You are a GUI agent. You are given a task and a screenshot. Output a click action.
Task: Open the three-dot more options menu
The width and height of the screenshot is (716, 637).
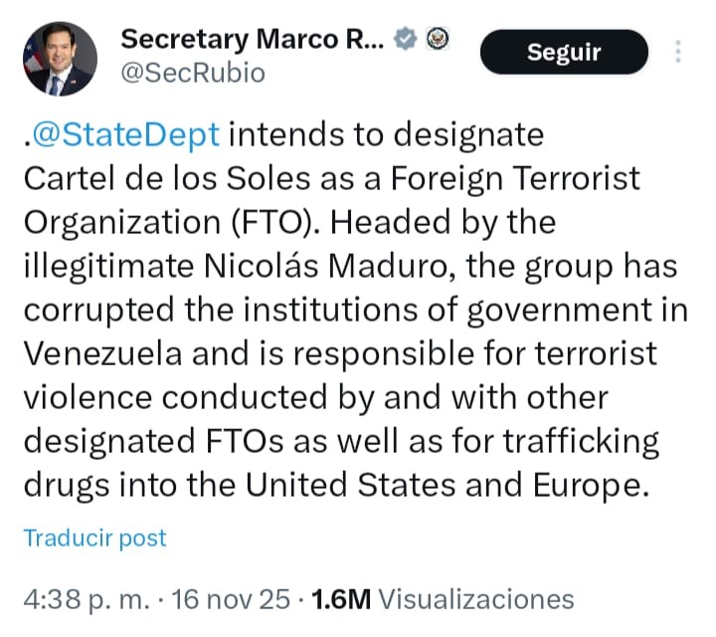(678, 52)
